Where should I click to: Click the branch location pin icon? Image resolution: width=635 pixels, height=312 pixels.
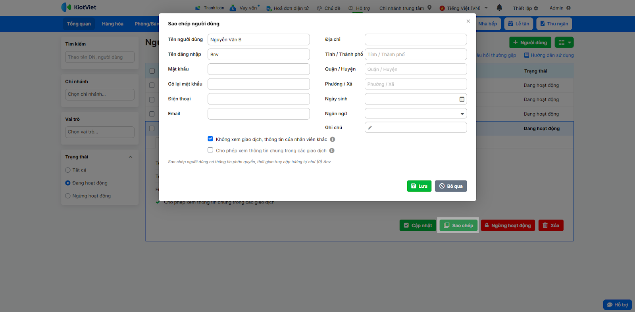[x=429, y=8]
